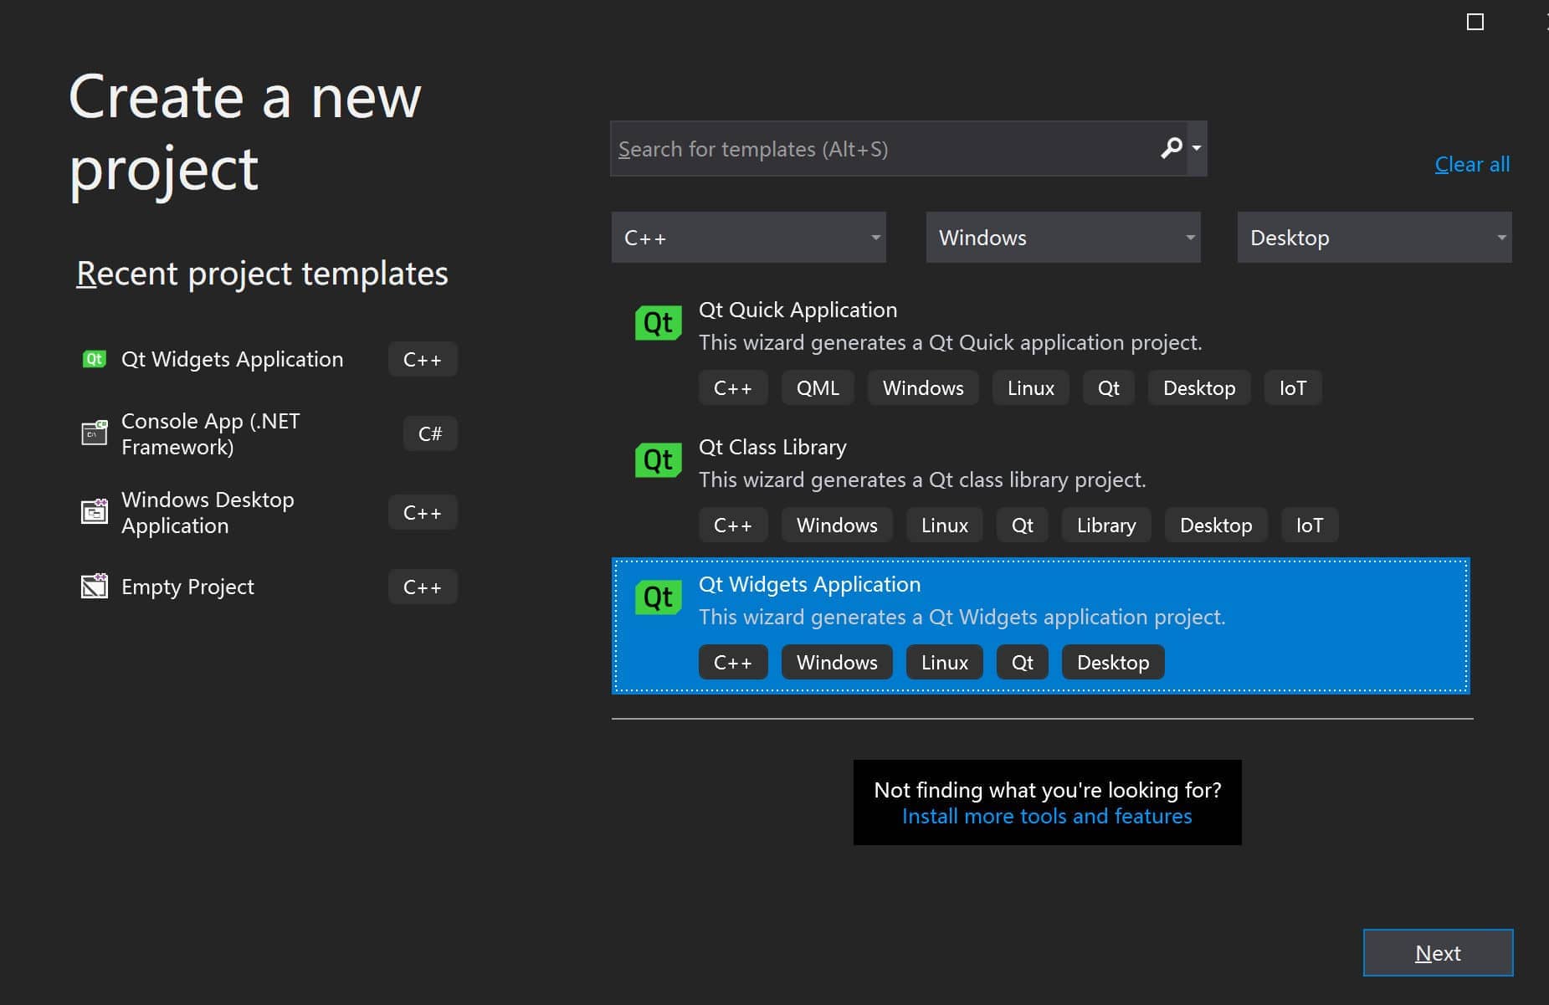This screenshot has width=1549, height=1005.
Task: Open Install more tools and features link
Action: tap(1047, 816)
